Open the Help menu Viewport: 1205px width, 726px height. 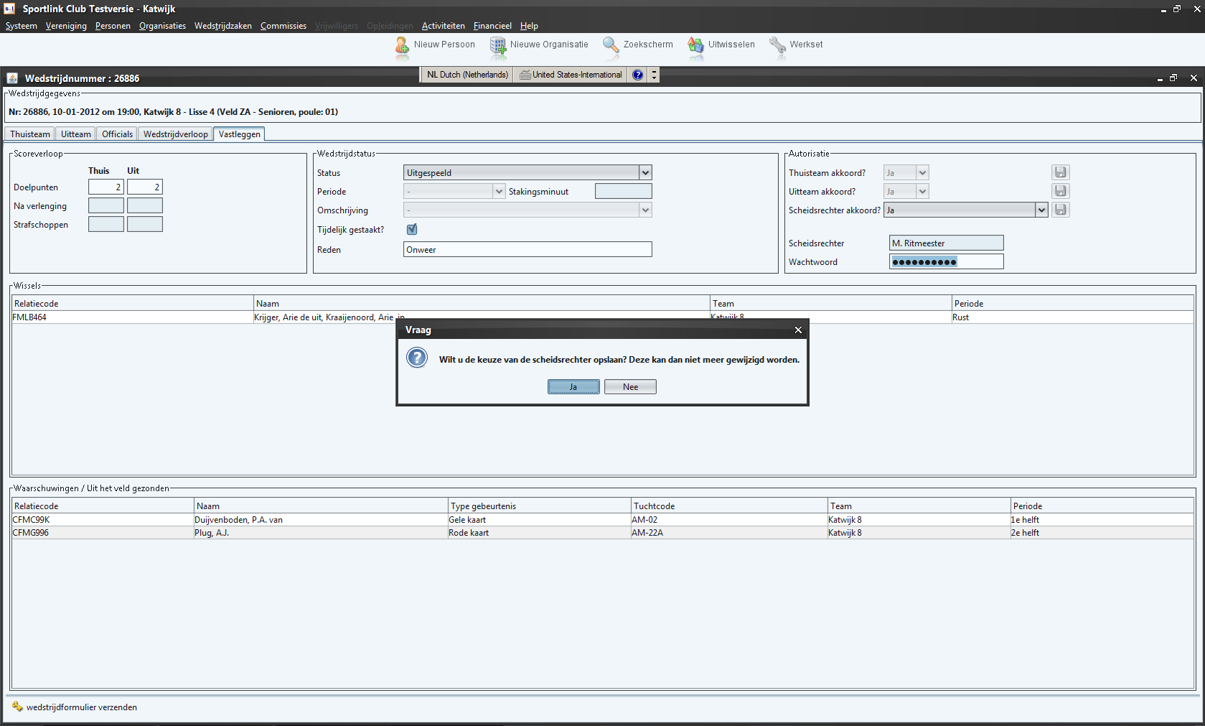(x=529, y=26)
